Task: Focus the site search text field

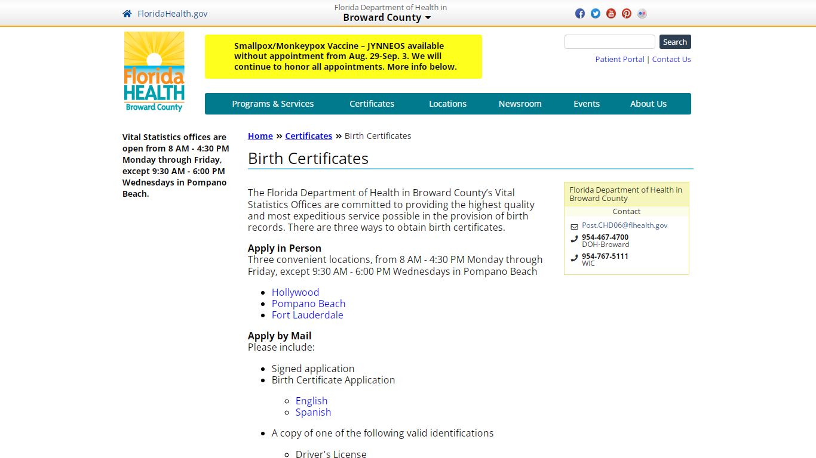Action: coord(610,42)
